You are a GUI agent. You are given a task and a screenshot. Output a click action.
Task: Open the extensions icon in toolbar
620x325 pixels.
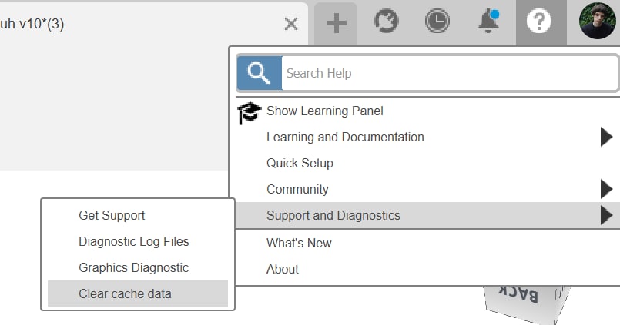pos(387,21)
